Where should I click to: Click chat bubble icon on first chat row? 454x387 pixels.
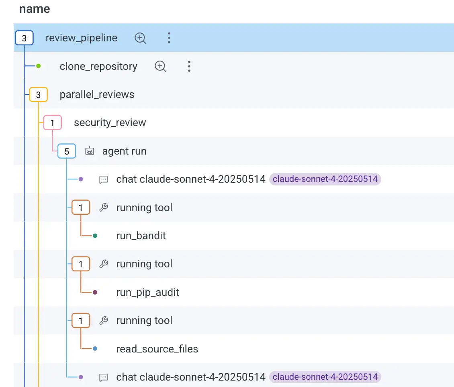tap(104, 179)
